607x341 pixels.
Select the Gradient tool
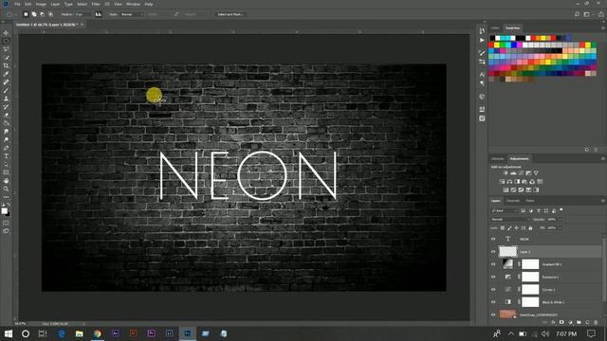pyautogui.click(x=6, y=123)
